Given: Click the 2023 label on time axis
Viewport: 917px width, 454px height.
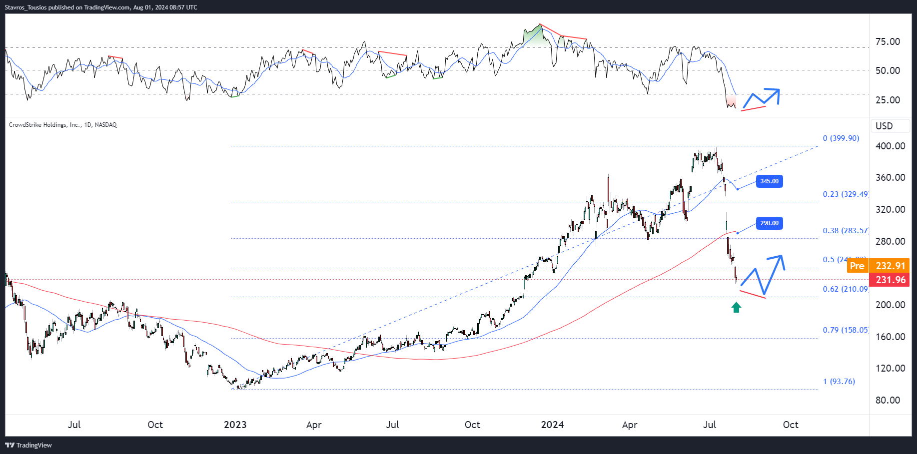Looking at the screenshot, I should tap(235, 425).
